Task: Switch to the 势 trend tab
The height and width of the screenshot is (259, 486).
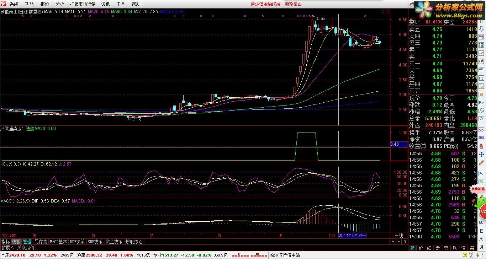Action: (x=446, y=248)
